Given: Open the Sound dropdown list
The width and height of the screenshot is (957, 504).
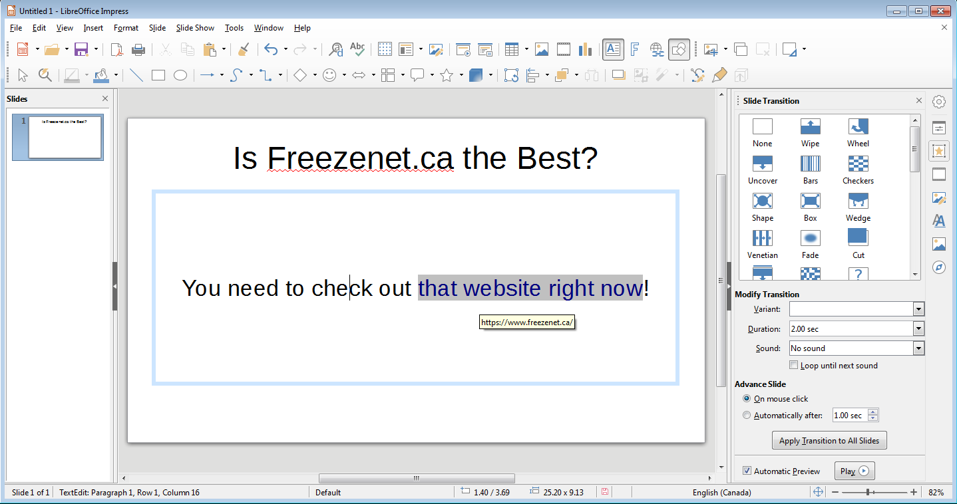Looking at the screenshot, I should coord(919,348).
